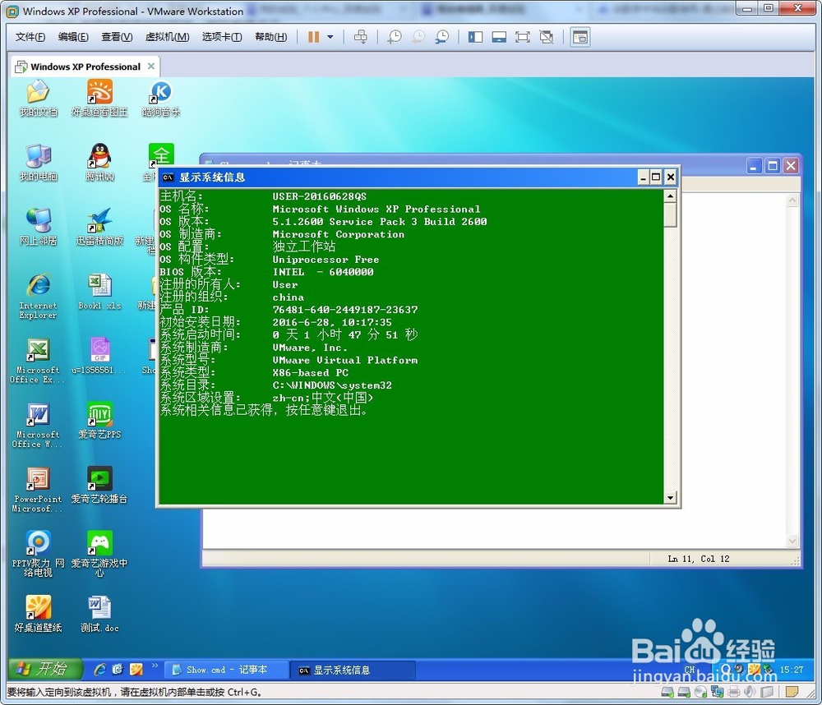Open 爱奇艺PPS desktop icon
Image resolution: width=822 pixels, height=705 pixels.
click(99, 421)
